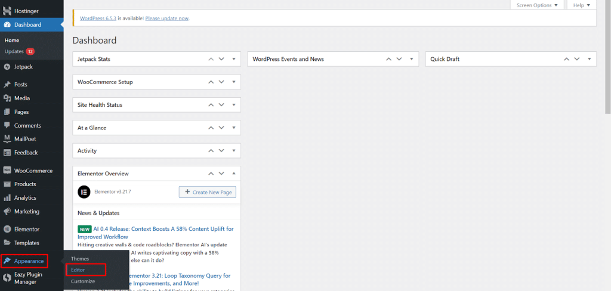The image size is (611, 291).
Task: Expand the At a Glance panel
Action: pos(234,128)
